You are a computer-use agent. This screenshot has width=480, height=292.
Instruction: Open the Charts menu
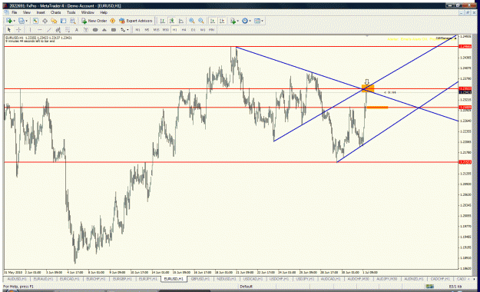point(56,12)
